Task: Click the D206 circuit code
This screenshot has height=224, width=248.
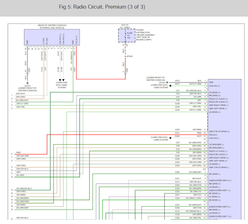Action: click(x=177, y=136)
